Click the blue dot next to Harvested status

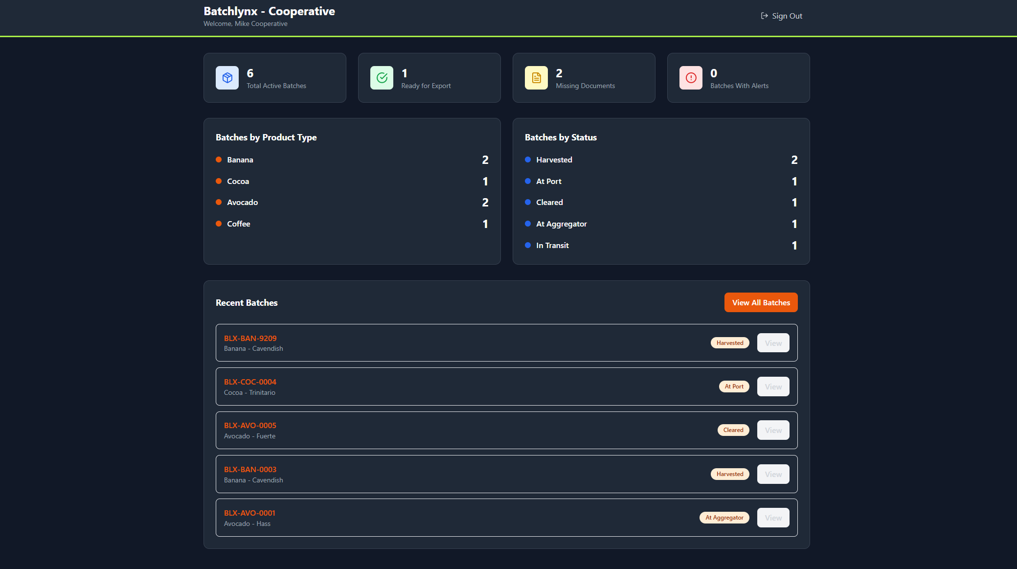pyautogui.click(x=528, y=160)
